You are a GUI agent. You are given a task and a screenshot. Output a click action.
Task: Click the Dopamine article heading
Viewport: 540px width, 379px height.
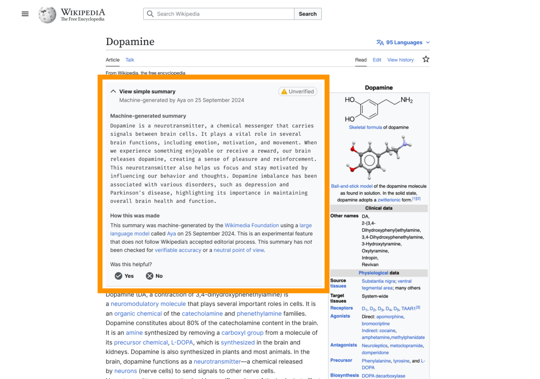(x=130, y=42)
